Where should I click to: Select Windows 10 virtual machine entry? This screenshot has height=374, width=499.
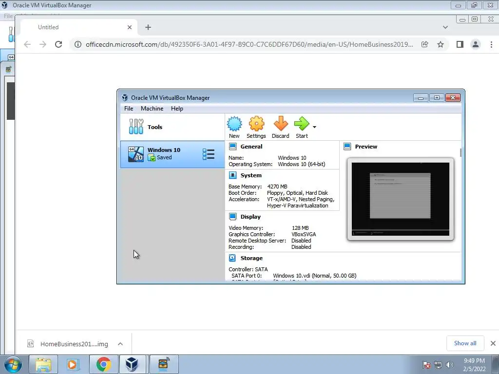coord(173,154)
